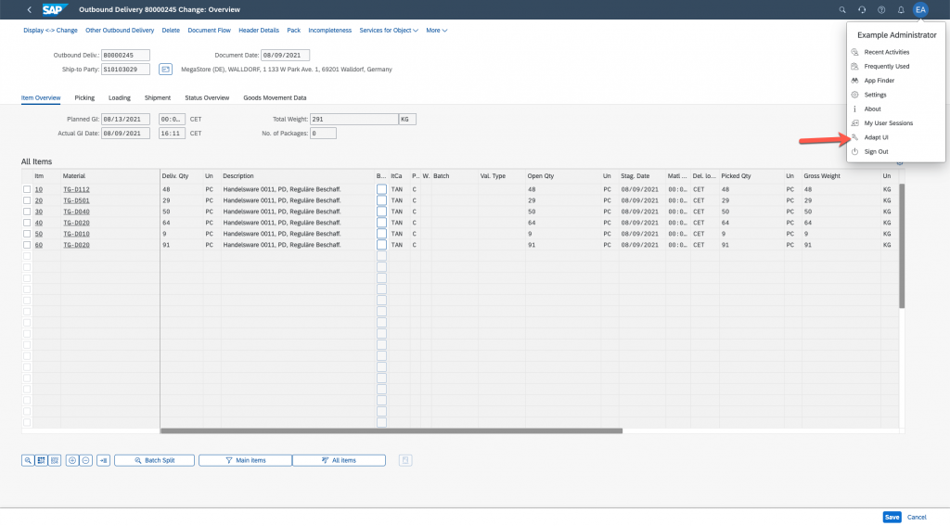Select the checkbox for item 50
This screenshot has height=526, width=950.
(x=27, y=233)
